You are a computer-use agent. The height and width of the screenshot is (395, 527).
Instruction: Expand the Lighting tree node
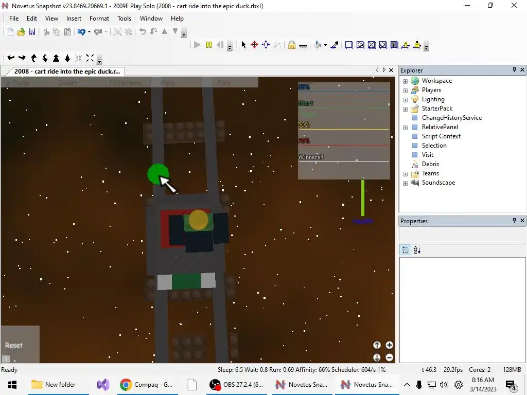[406, 100]
